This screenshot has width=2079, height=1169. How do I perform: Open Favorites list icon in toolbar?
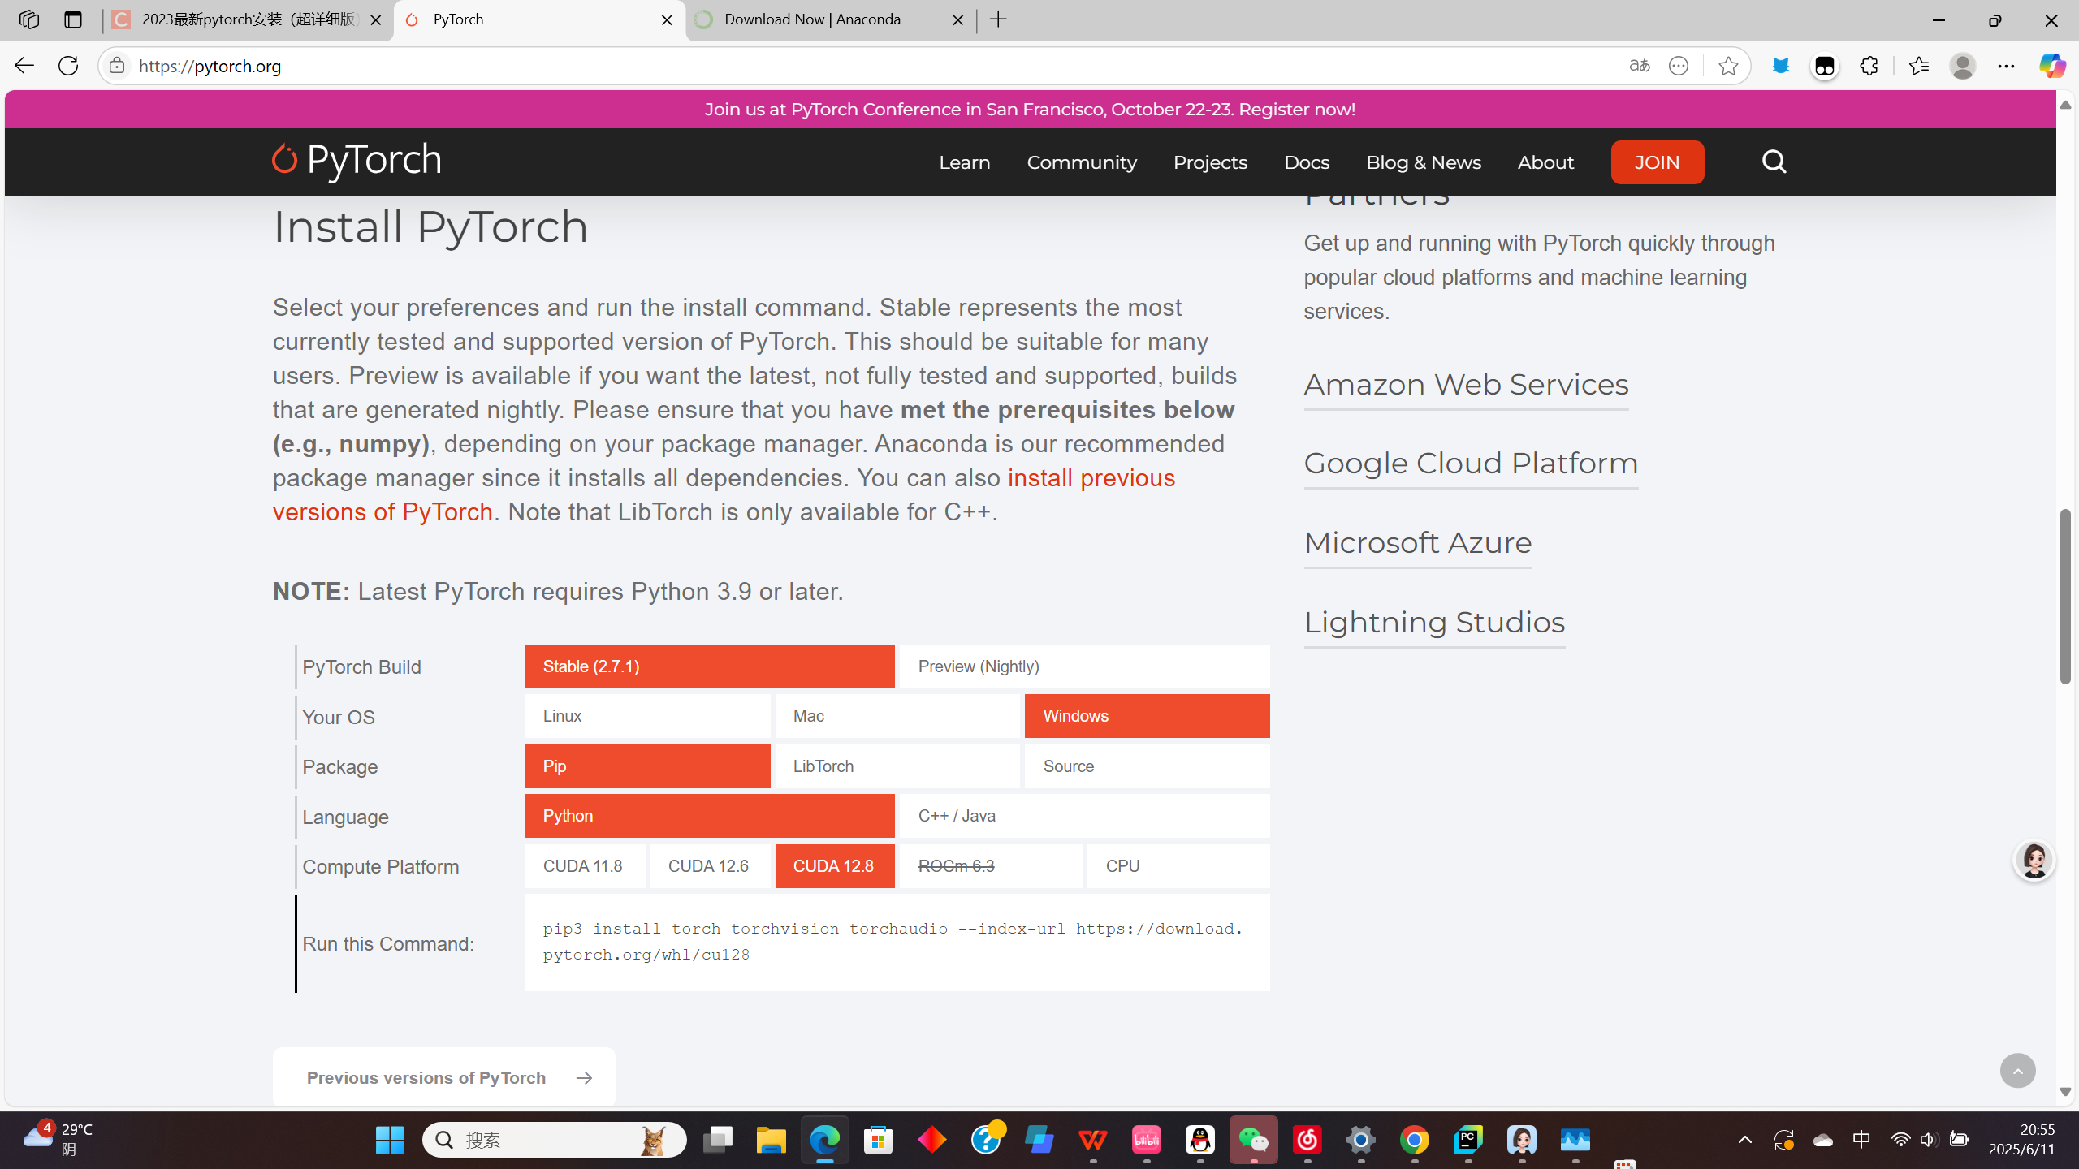coord(1918,66)
